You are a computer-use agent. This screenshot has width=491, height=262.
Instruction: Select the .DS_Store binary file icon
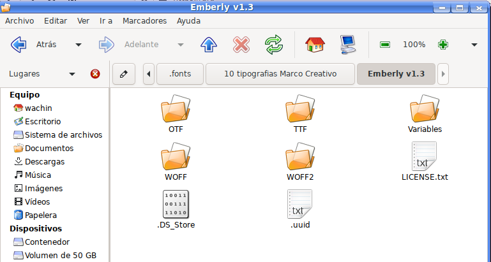[176, 204]
